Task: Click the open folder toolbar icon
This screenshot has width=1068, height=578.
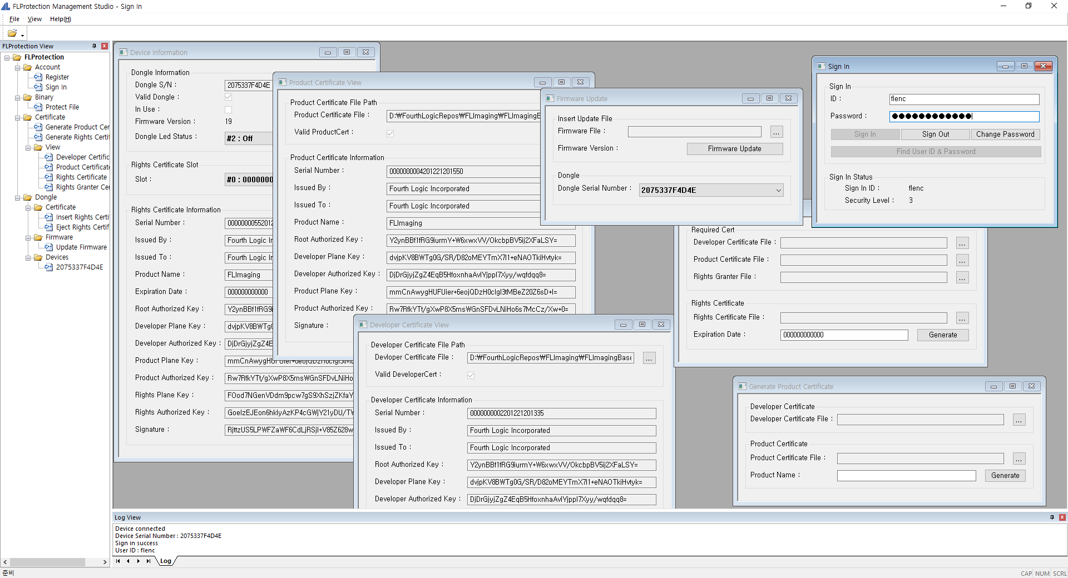Action: pos(12,33)
